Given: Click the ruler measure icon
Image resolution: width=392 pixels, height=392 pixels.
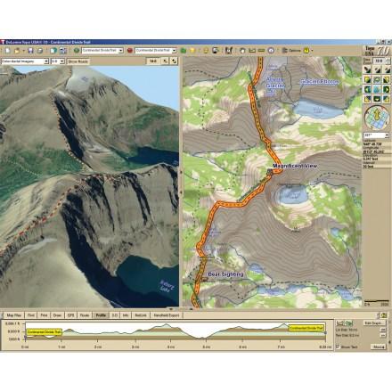Looking at the screenshot, I should 261,51.
